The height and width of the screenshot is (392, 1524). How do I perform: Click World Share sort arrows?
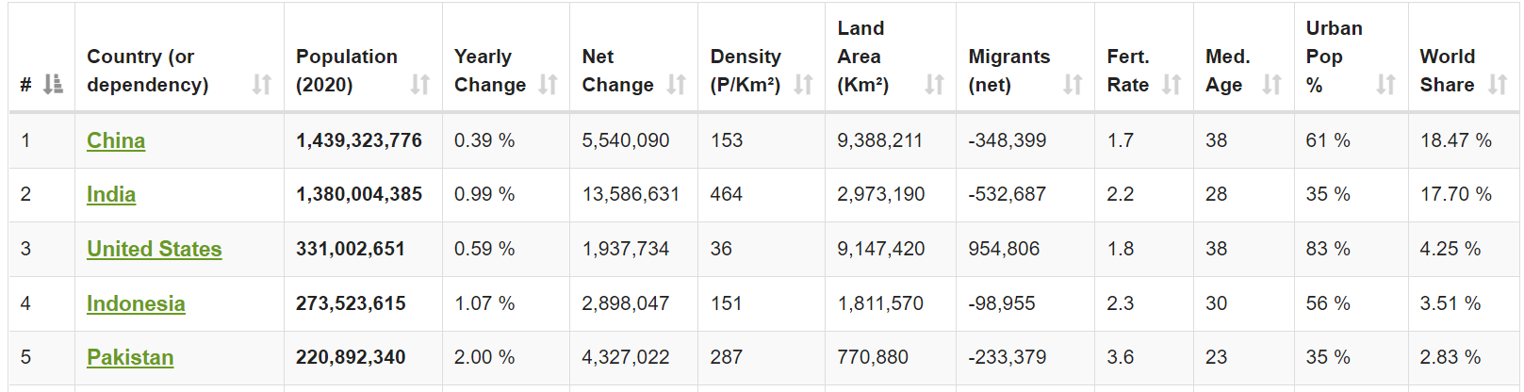coord(1498,85)
